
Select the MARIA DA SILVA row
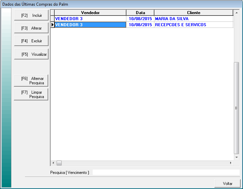click(x=193, y=19)
